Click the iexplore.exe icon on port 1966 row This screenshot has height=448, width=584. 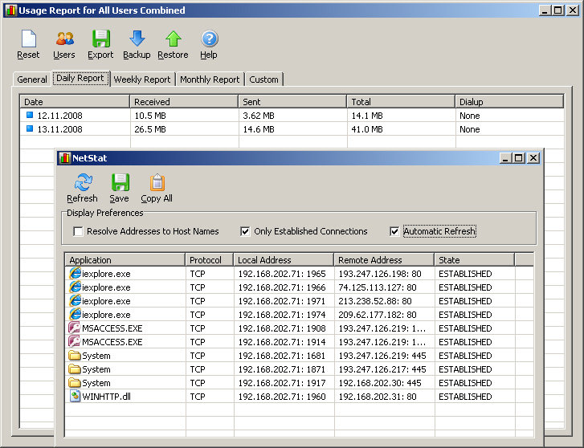pyautogui.click(x=75, y=287)
